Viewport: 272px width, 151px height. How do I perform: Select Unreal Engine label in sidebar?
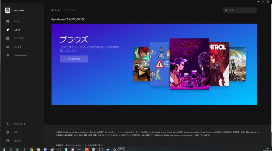click(20, 55)
